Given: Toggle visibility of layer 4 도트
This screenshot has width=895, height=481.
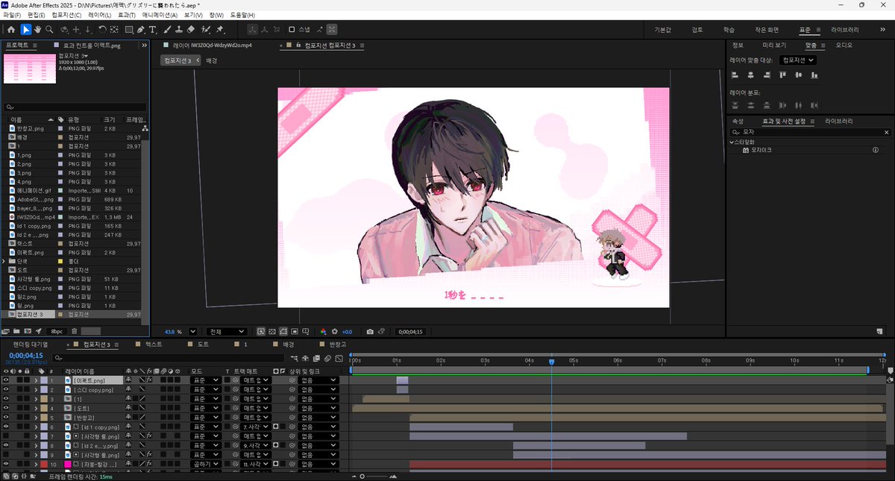Looking at the screenshot, I should click(x=6, y=409).
